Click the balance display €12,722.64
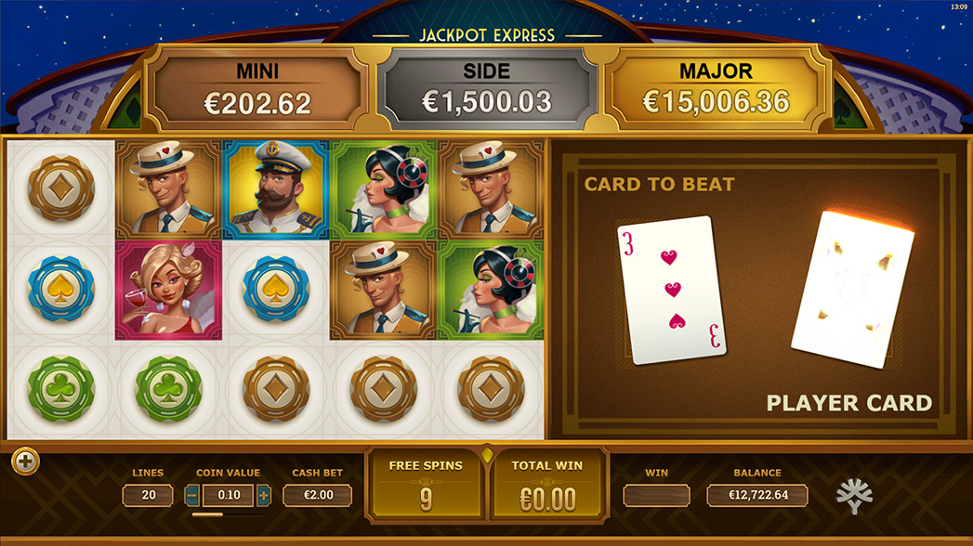Screen dimensions: 973x546 tap(757, 495)
